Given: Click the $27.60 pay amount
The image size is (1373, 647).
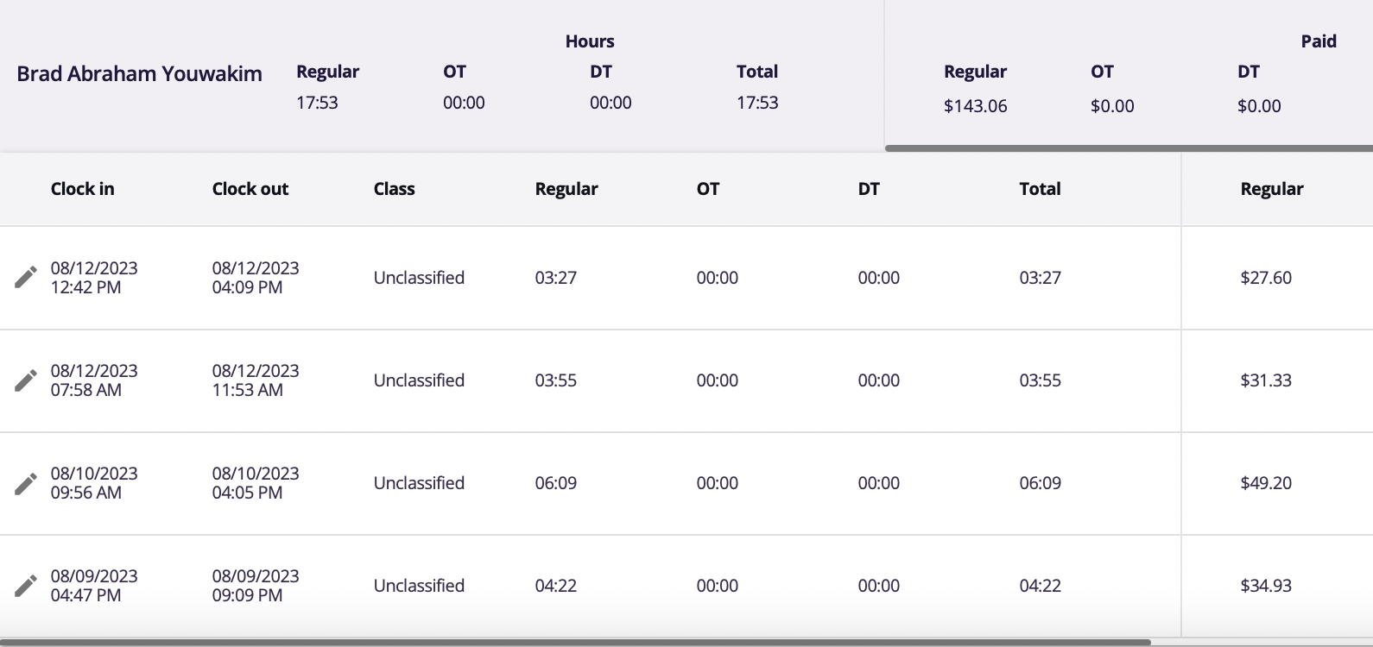Looking at the screenshot, I should coord(1265,278).
